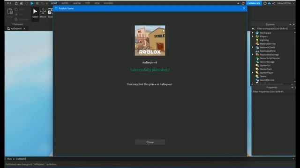Click the notifications bell icon
This screenshot has height=168, width=300.
coord(243,3)
